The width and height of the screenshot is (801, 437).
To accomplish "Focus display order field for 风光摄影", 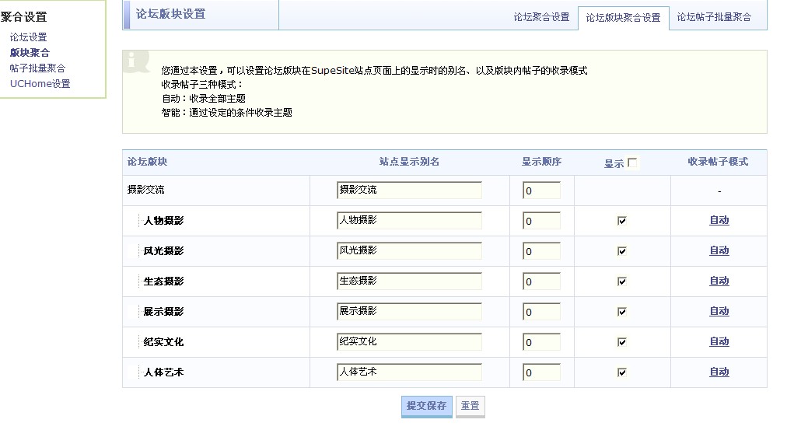I will coord(541,251).
